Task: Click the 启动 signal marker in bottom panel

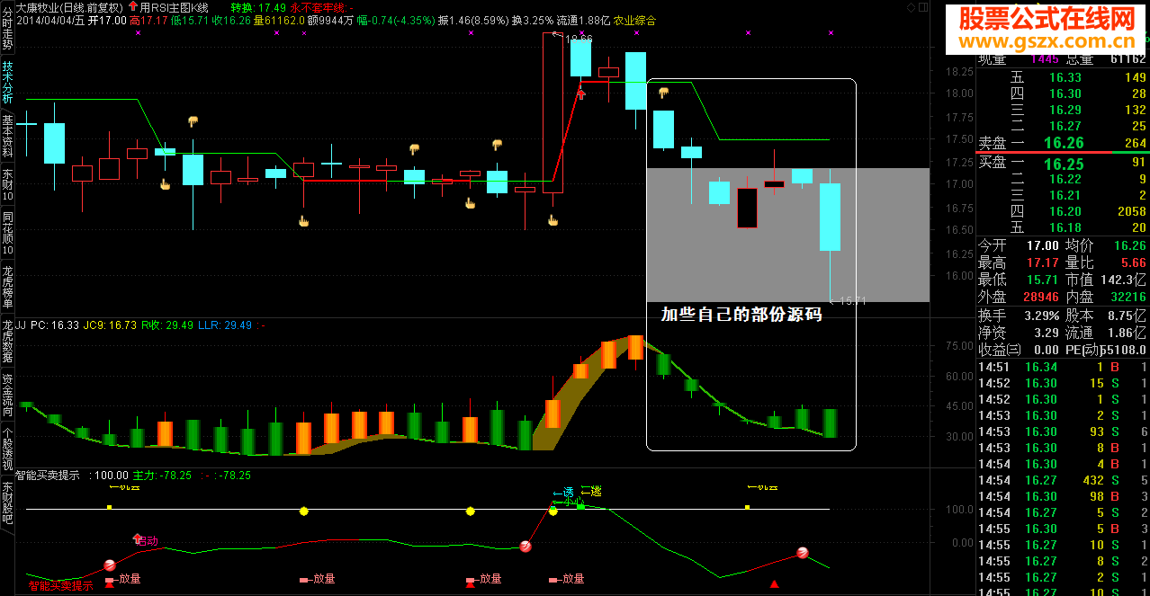Action: tap(146, 540)
